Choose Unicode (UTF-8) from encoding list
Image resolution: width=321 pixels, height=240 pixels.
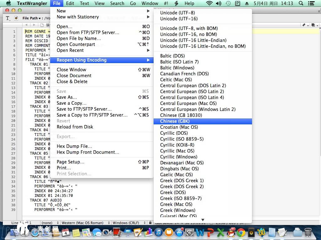click(x=177, y=13)
